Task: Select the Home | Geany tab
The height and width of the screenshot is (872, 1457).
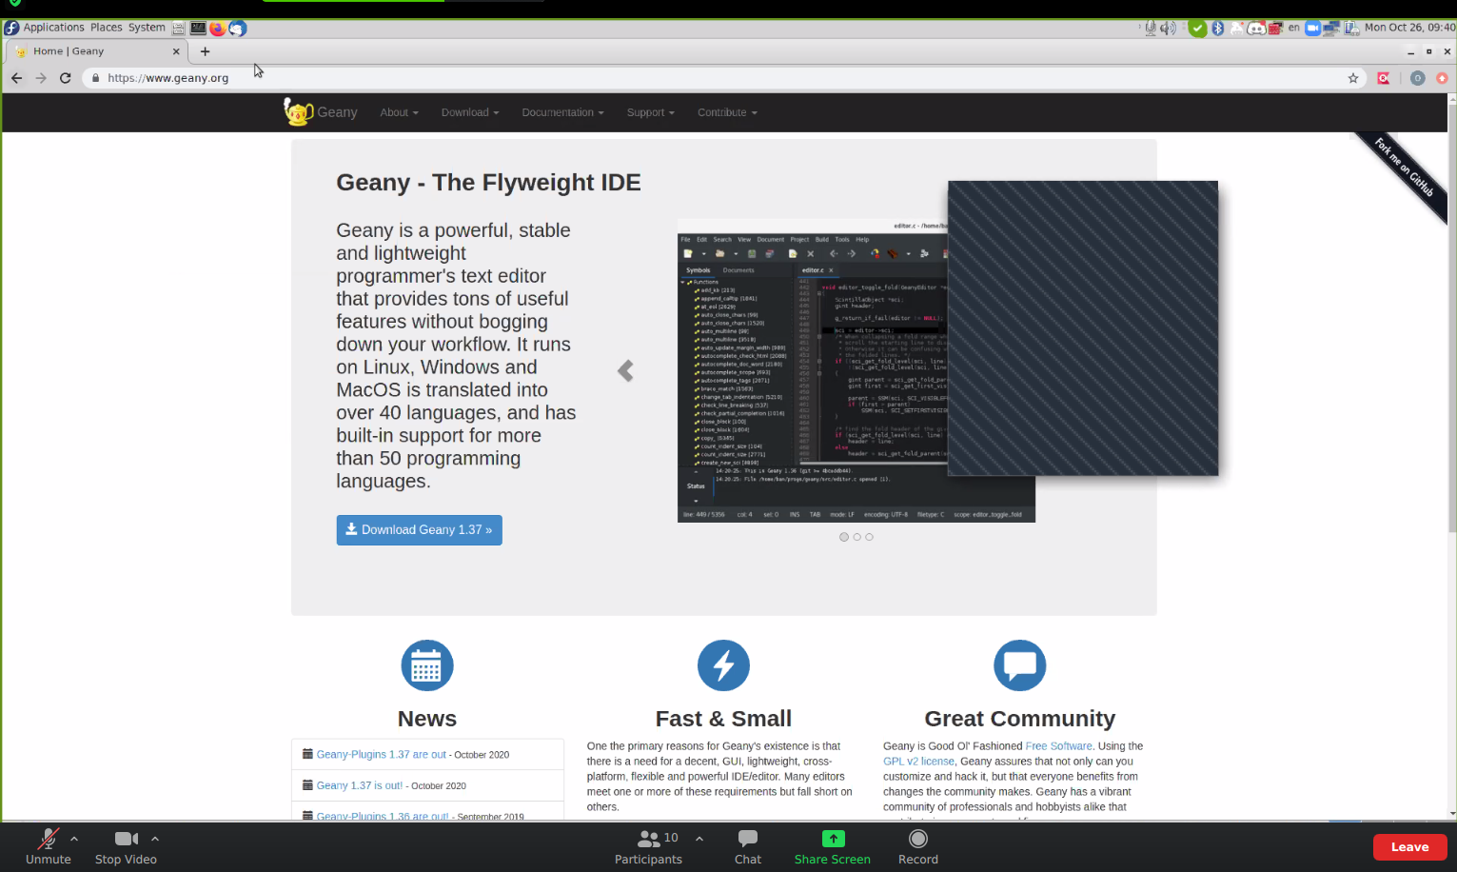Action: pyautogui.click(x=98, y=51)
